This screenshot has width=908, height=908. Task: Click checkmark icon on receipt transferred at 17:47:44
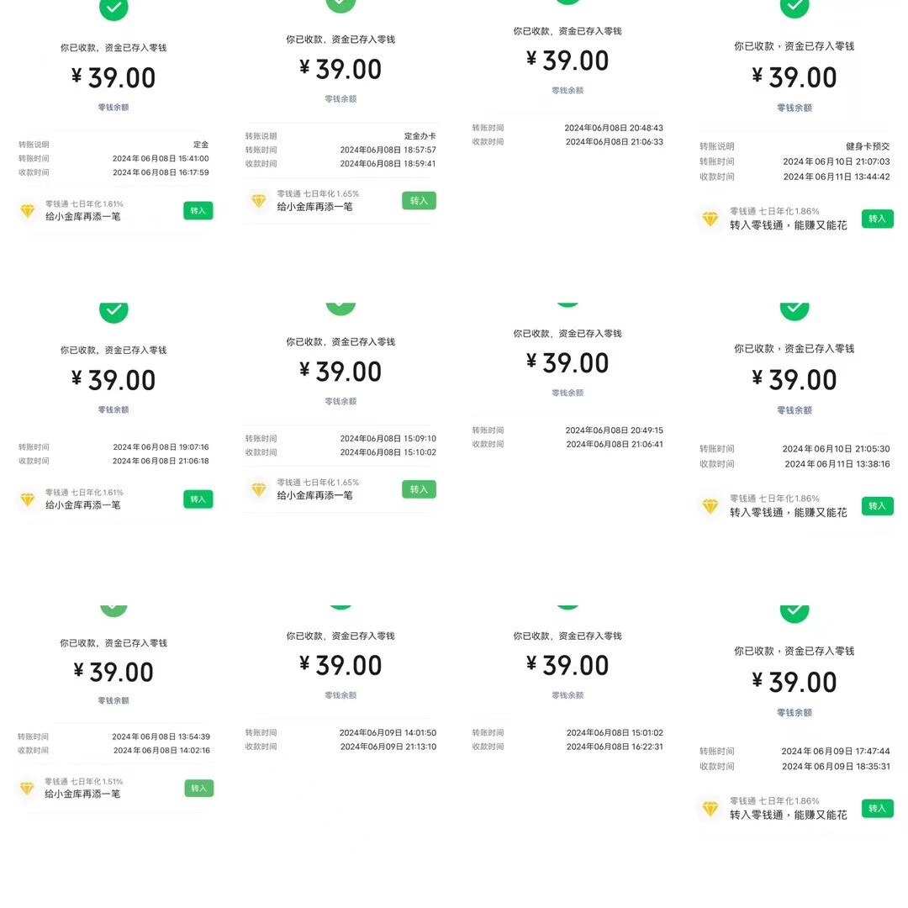tap(794, 613)
